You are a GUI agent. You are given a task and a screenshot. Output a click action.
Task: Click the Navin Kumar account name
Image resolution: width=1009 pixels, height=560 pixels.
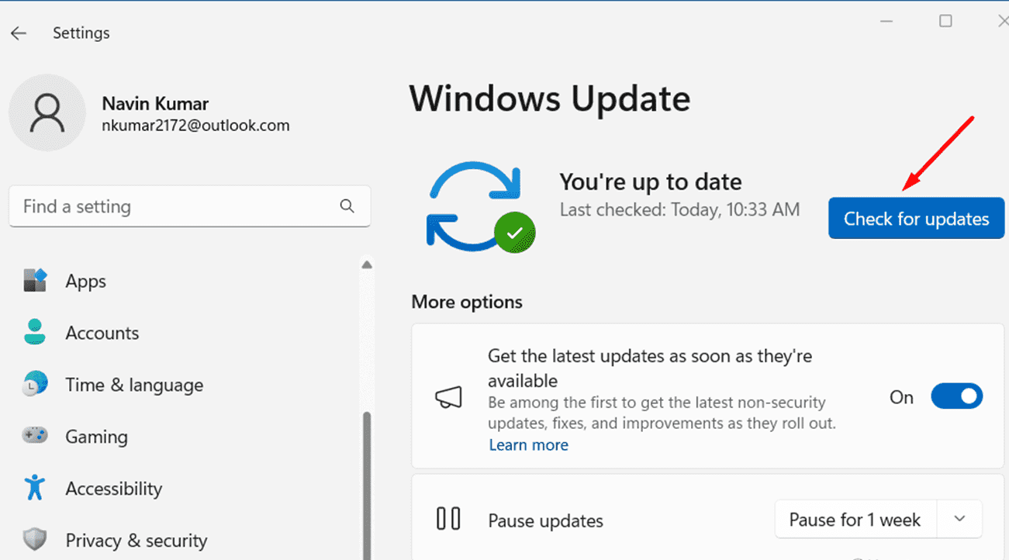[x=155, y=103]
